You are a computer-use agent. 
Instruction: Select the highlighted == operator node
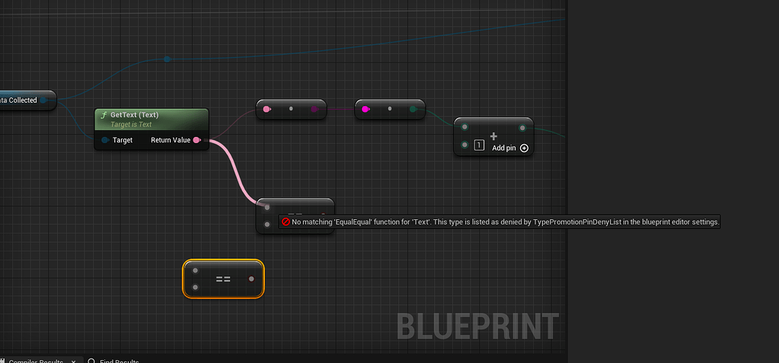[223, 279]
